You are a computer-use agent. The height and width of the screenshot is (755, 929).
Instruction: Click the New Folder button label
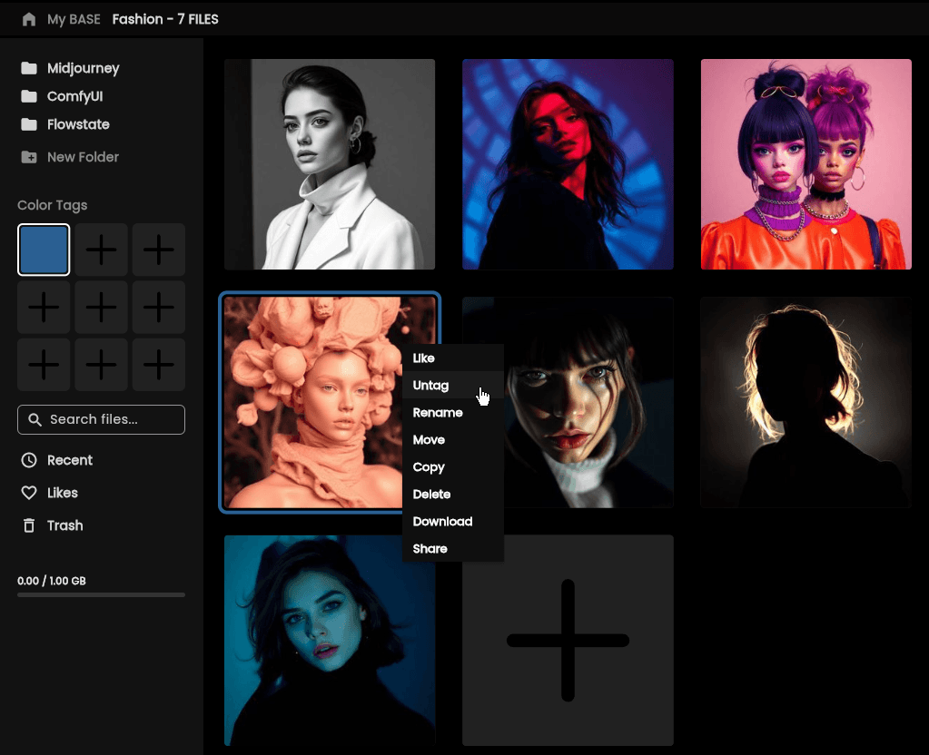(x=83, y=157)
